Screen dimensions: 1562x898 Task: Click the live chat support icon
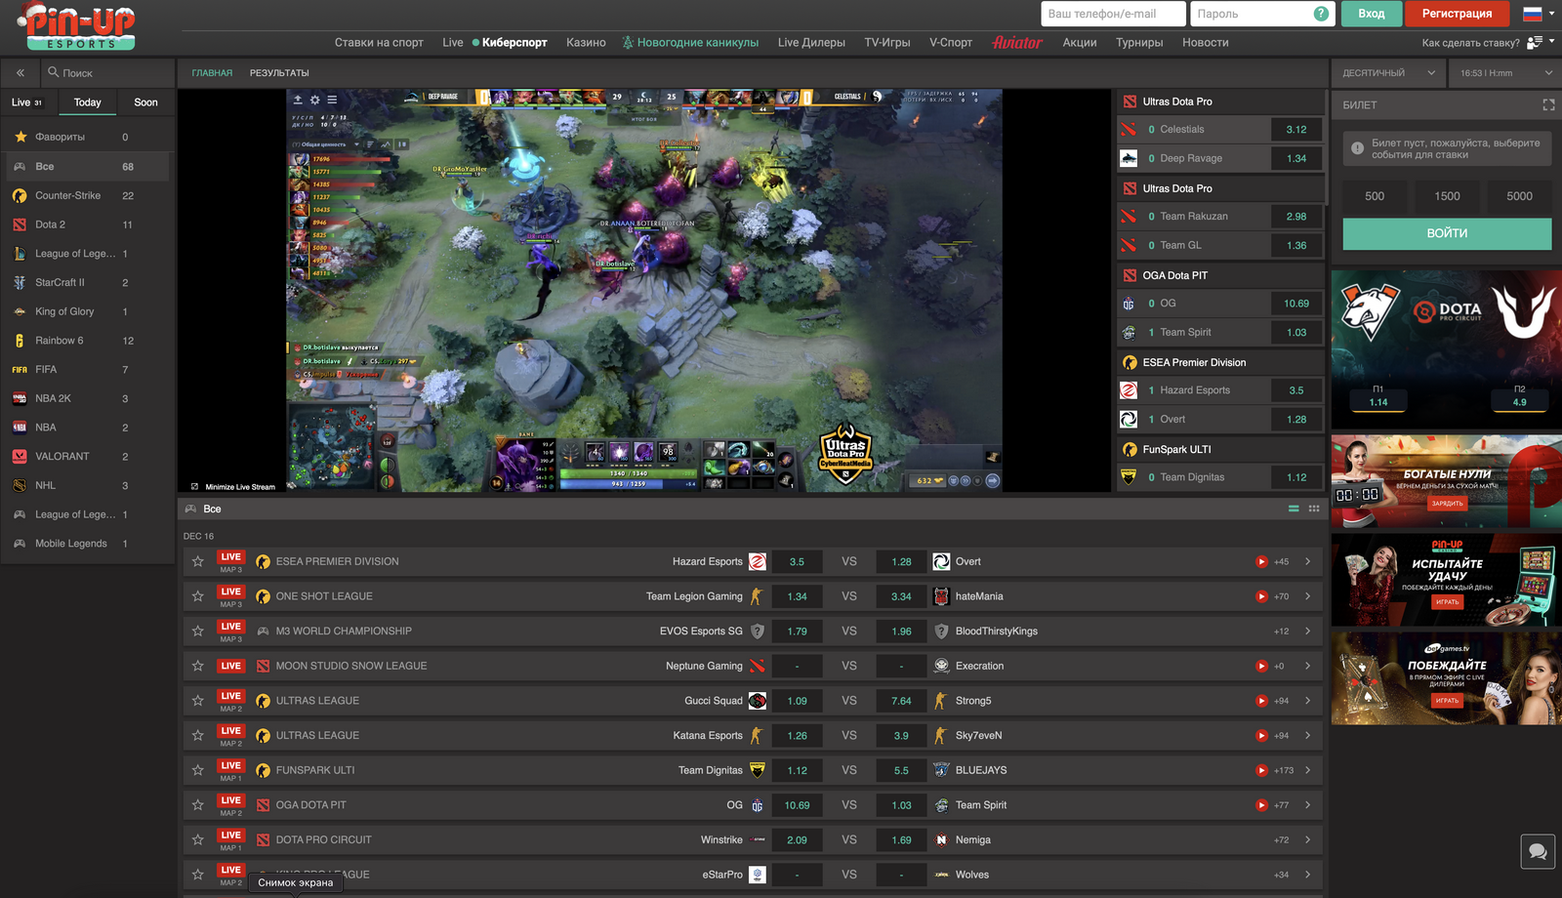pos(1538,851)
